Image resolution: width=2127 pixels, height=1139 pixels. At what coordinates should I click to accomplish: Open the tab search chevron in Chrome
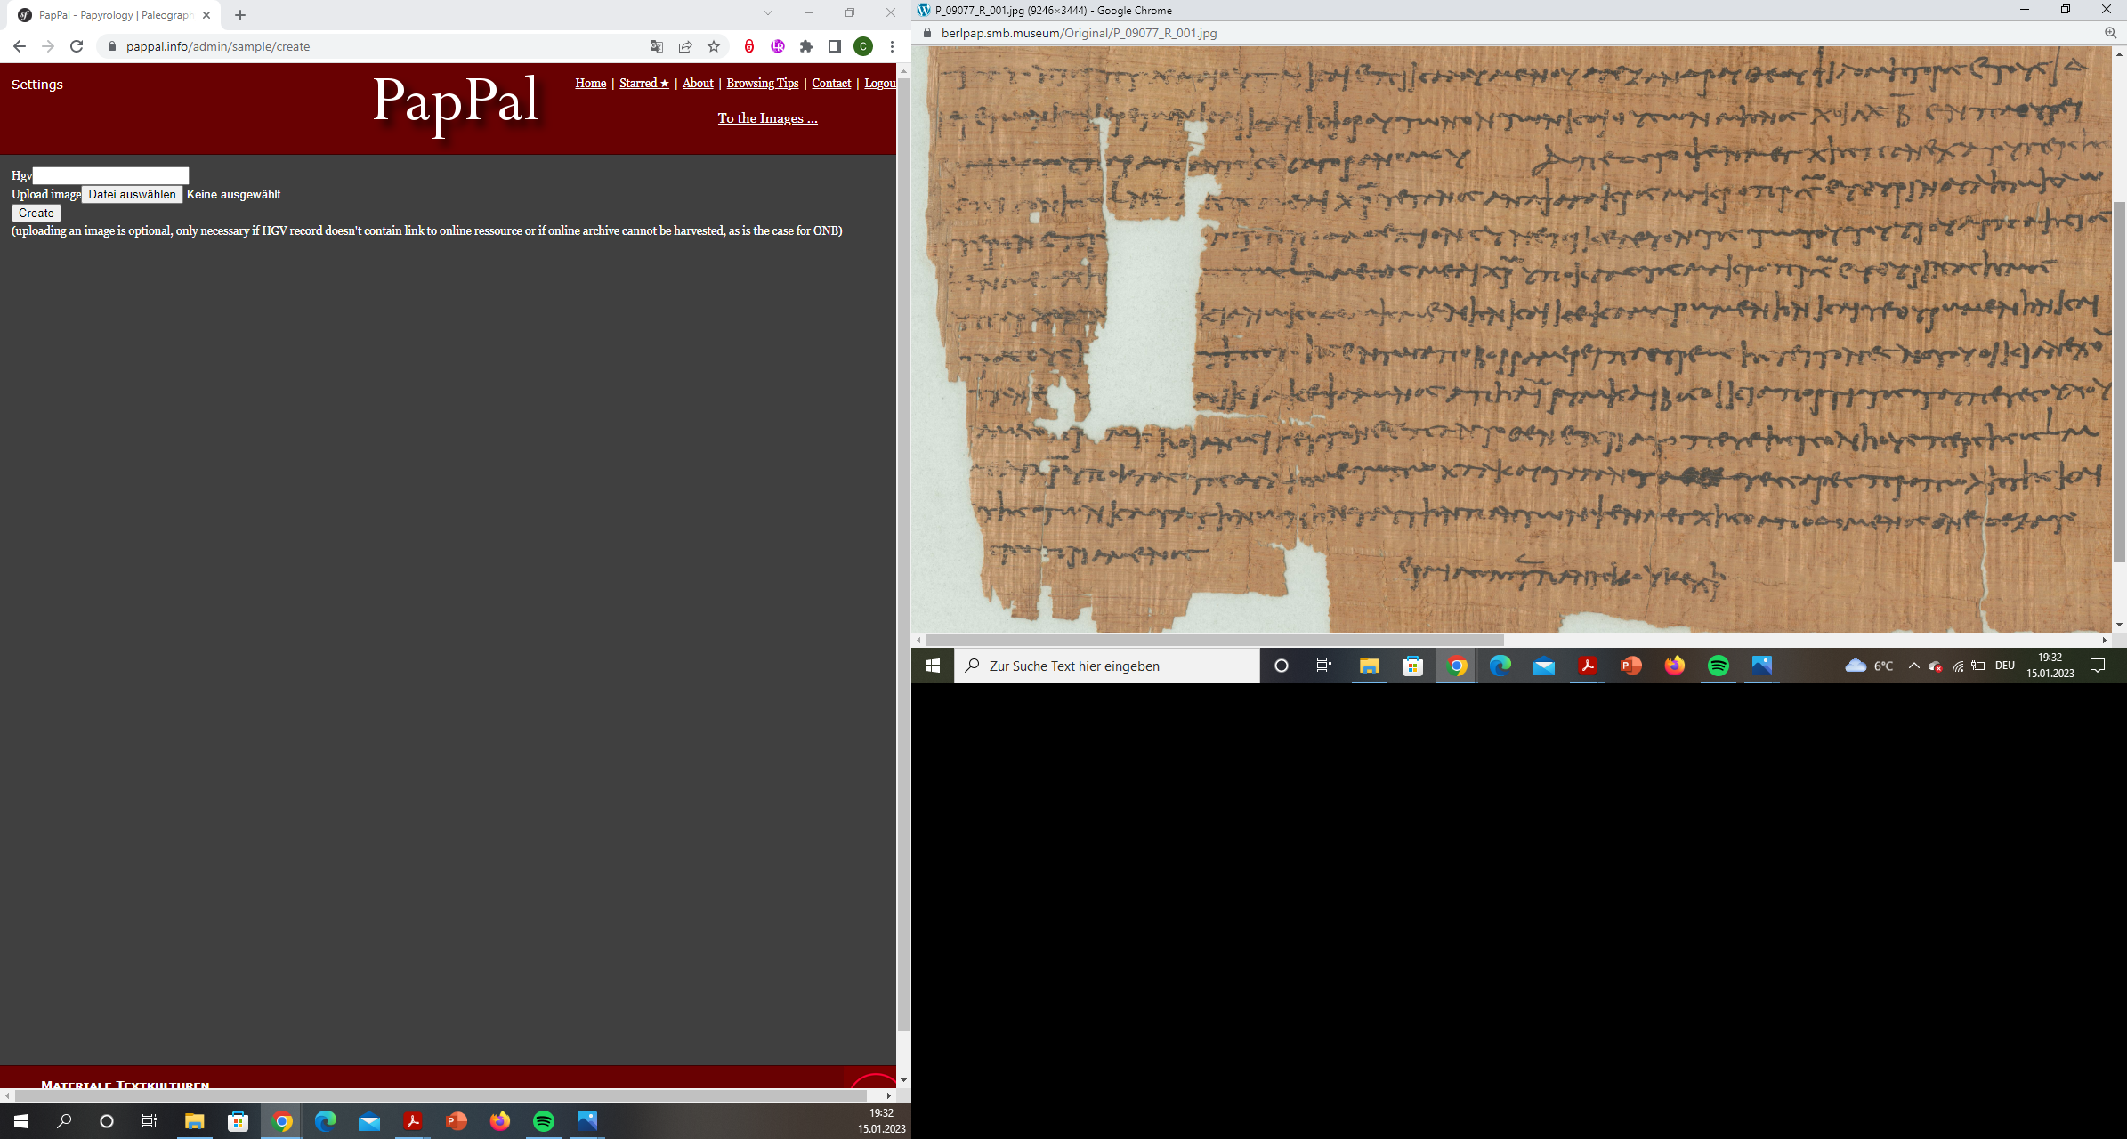tap(768, 12)
